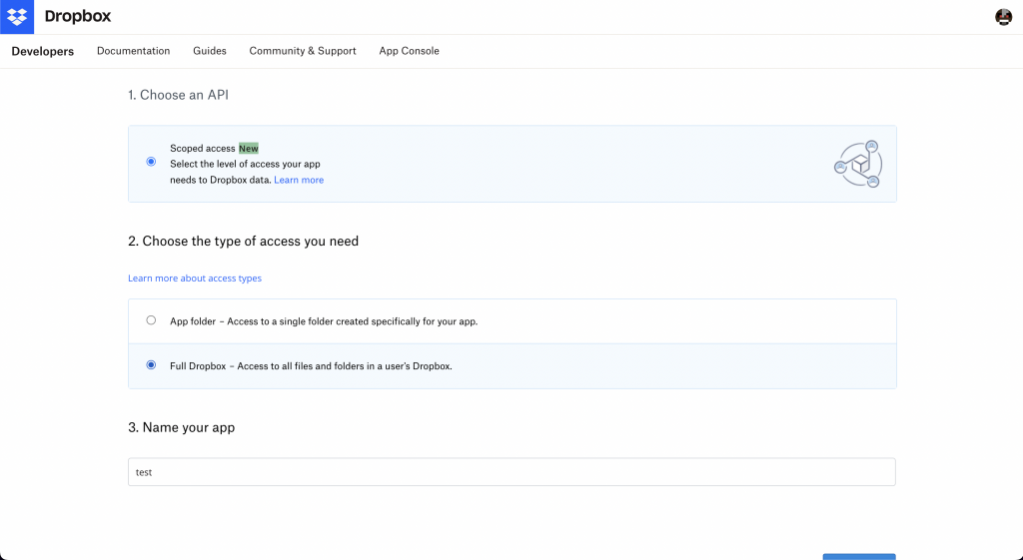Click 'Choose the type of access you need' heading
This screenshot has height=560, width=1023.
(x=244, y=242)
